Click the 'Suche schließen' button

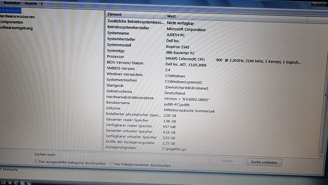(264, 162)
